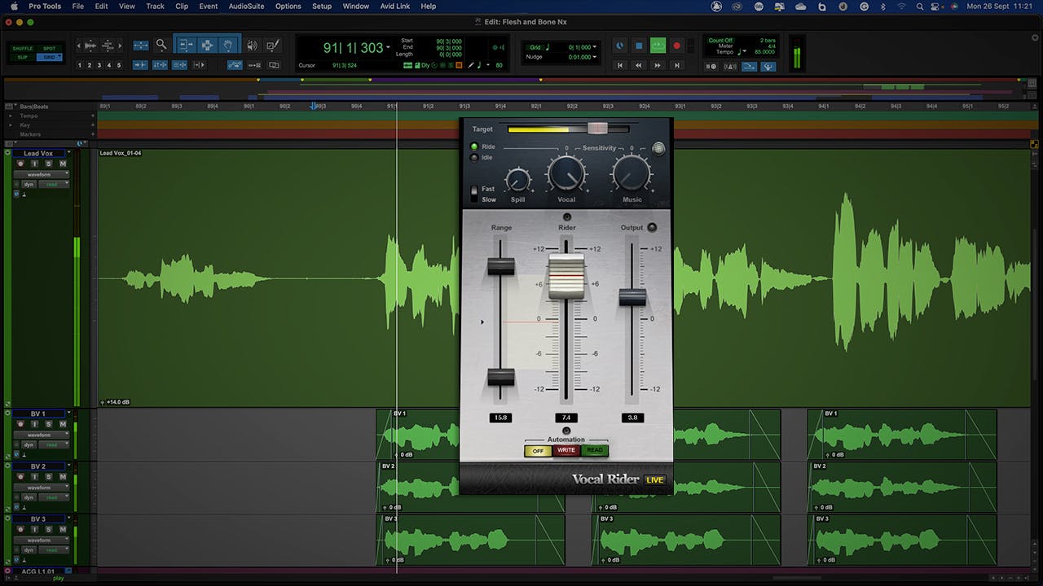1043x586 pixels.
Task: Set Vocal Rider automation to OFF
Action: coord(538,451)
